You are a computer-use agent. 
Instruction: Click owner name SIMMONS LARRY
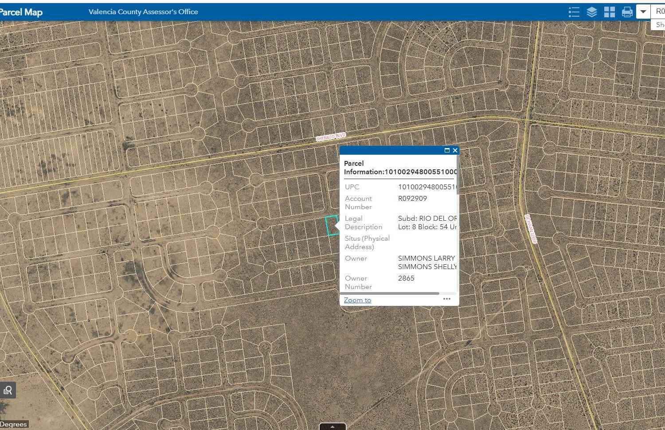[x=426, y=258]
